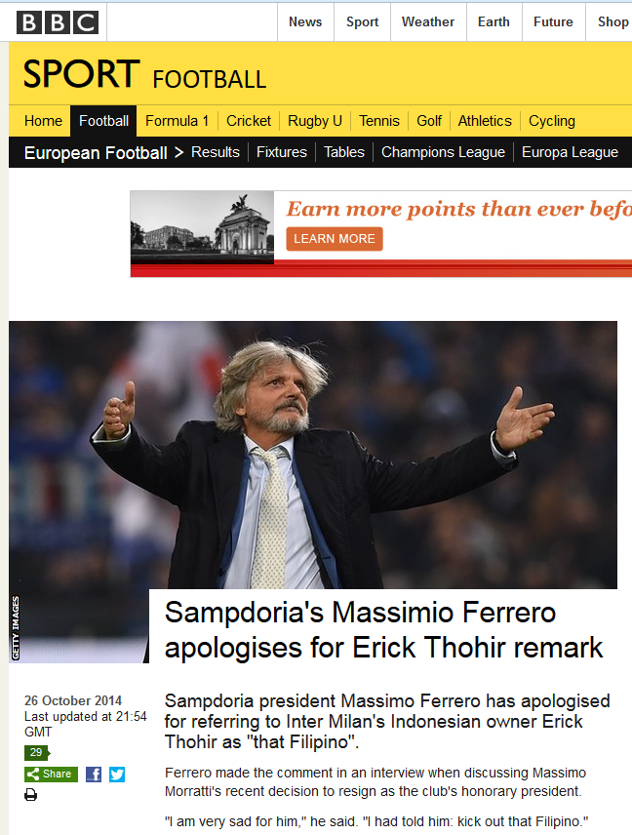Click the BBC logo

(58, 22)
